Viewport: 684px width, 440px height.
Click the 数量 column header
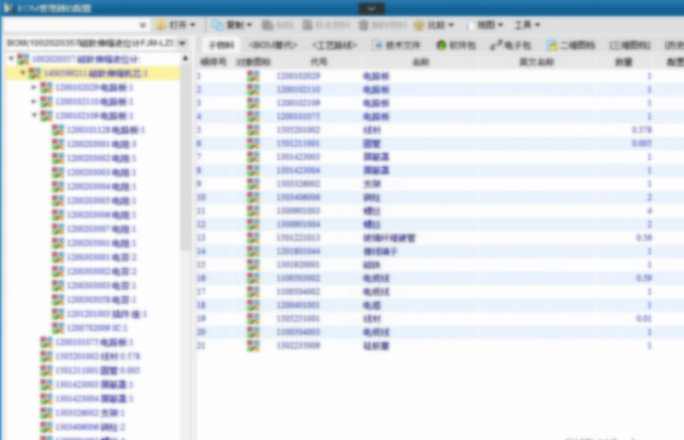pyautogui.click(x=623, y=62)
